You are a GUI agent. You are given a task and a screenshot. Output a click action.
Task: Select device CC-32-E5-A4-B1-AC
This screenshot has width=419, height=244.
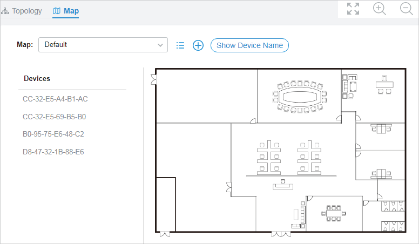click(55, 99)
